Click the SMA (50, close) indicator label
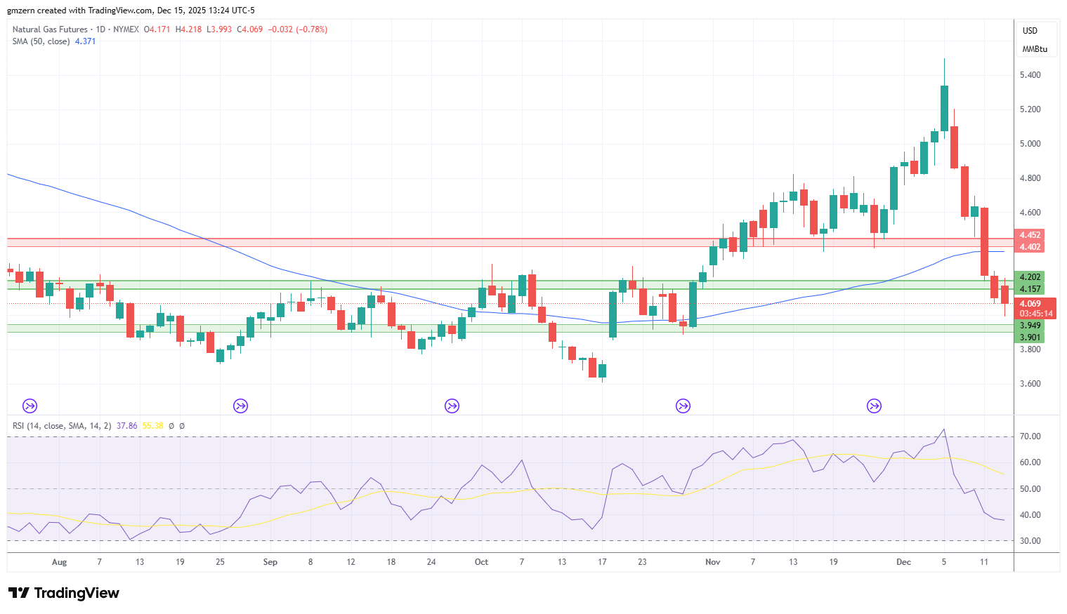1067x614 pixels. (x=41, y=41)
